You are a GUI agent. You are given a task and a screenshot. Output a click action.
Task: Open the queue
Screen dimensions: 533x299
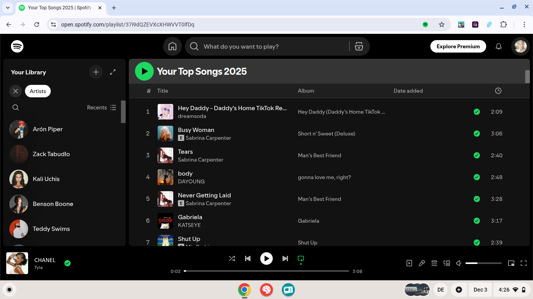pyautogui.click(x=434, y=263)
